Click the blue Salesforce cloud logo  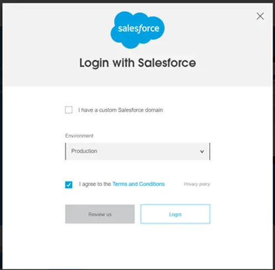click(137, 30)
